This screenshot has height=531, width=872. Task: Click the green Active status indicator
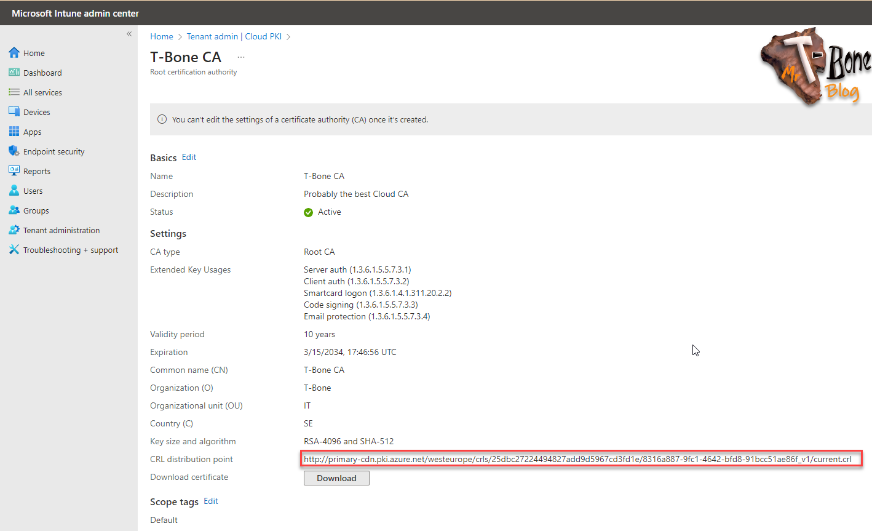click(308, 212)
